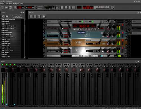
Task: Open the preset dropdown in the blue VSTi module
Action: [x=53, y=36]
